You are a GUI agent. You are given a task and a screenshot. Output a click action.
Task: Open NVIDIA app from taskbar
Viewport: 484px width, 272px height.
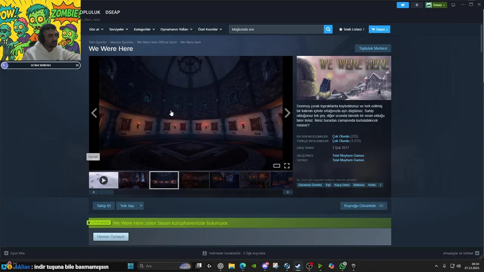point(254,266)
